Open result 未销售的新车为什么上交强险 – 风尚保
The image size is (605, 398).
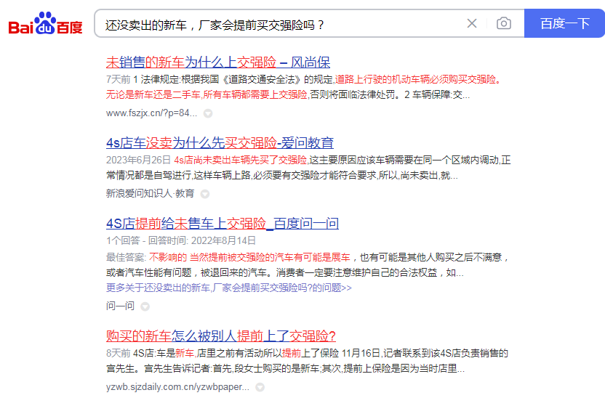[218, 62]
